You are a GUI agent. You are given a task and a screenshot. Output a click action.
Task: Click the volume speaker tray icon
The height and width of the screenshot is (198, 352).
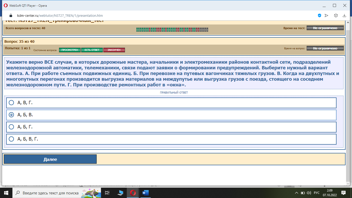coord(309,193)
